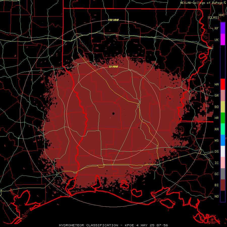The height and width of the screenshot is (227, 227).
Task: Click the 07:56 timestamp in footer
Action: pyautogui.click(x=162, y=225)
